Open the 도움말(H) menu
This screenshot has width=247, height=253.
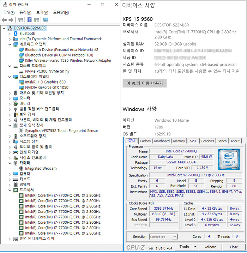click(61, 13)
